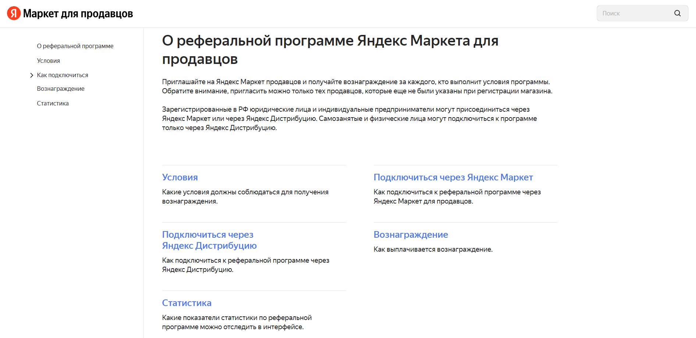Click description ending Яндекс Маркет для продавцов.
The image size is (696, 338).
pos(457,197)
